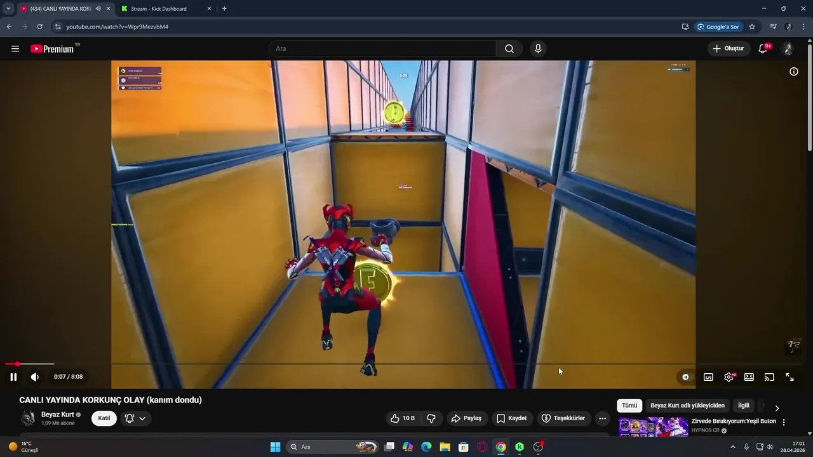
Task: Cast the video to a TV
Action: (769, 377)
